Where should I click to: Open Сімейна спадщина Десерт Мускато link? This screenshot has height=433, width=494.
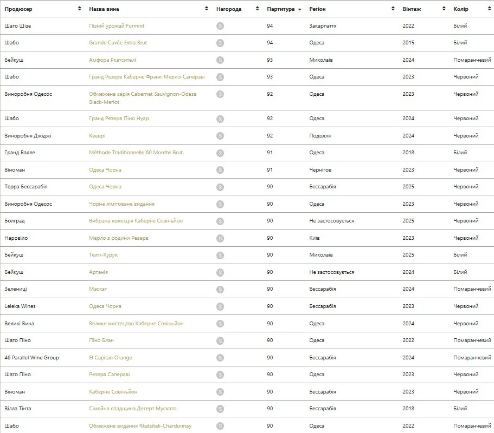(x=133, y=409)
